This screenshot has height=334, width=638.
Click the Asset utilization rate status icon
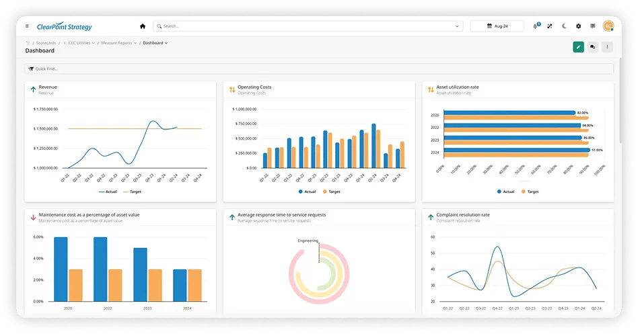tap(431, 89)
